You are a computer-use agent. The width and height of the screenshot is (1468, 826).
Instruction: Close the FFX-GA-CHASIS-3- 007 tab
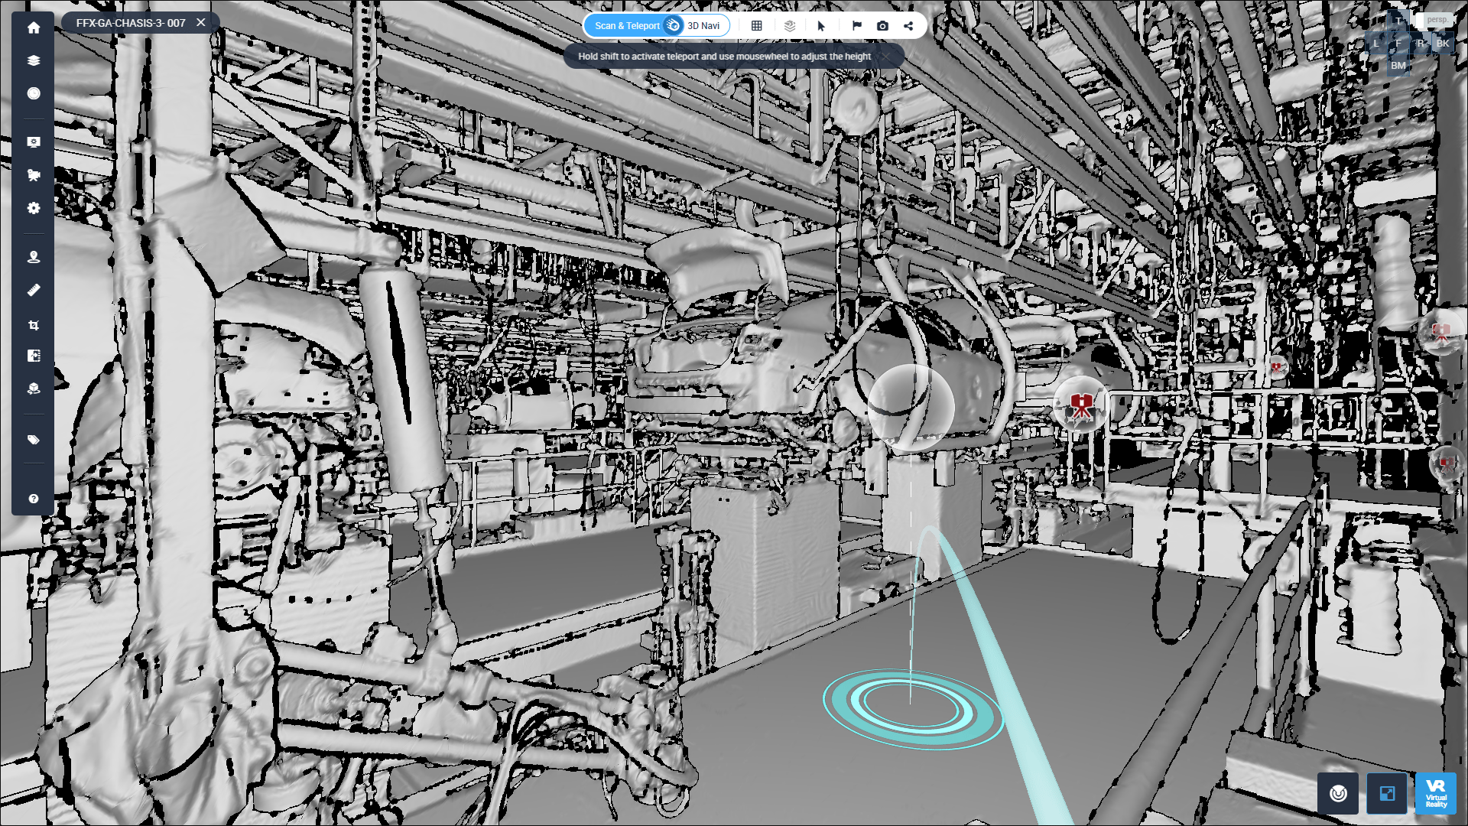tap(201, 23)
